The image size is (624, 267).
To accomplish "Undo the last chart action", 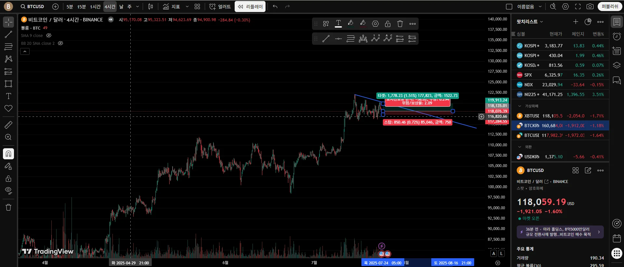I will pyautogui.click(x=275, y=6).
